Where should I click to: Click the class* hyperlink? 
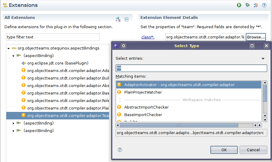[x=148, y=37]
